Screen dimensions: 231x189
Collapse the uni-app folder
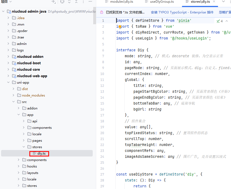[x=8, y=82]
